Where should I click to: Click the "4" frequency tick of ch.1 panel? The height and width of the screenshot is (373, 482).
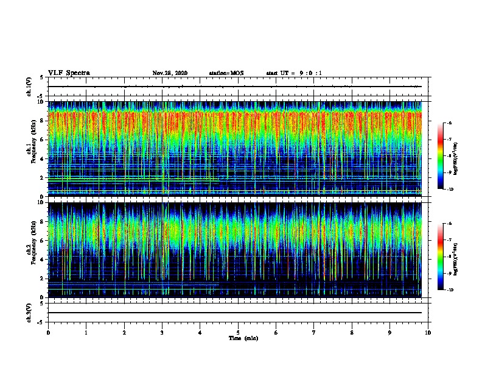43,159
